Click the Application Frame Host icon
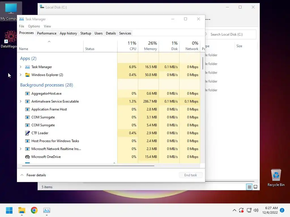The image size is (290, 217). tap(27, 109)
